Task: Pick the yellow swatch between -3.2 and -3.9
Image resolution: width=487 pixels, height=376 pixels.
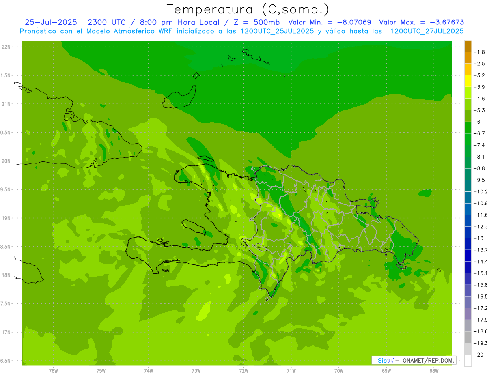Action: pos(468,81)
